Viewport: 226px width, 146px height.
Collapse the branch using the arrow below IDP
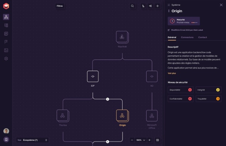click(108, 99)
